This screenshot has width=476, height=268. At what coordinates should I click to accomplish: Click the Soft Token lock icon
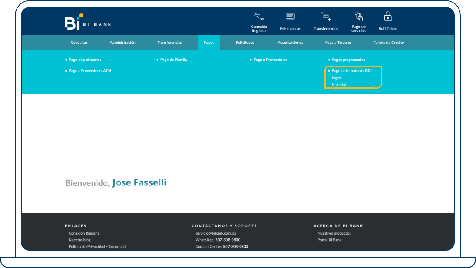tap(388, 17)
